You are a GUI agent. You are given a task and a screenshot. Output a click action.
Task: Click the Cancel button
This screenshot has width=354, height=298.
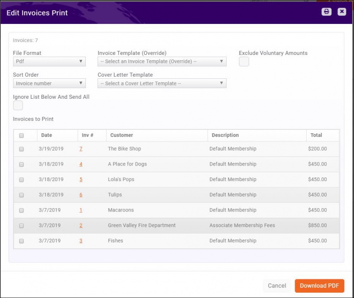tap(277, 286)
